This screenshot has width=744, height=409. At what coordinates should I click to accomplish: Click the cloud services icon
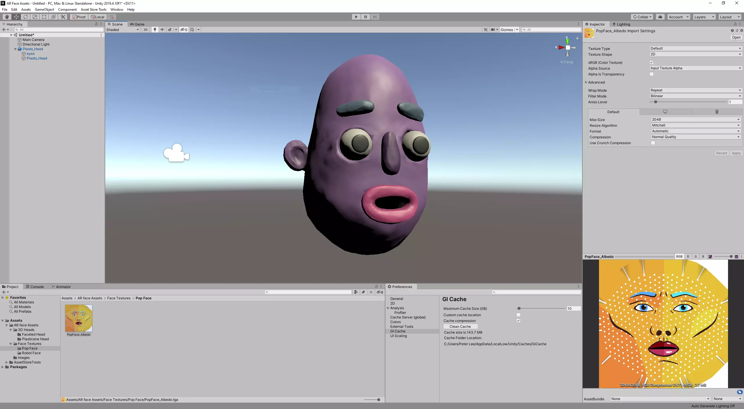pyautogui.click(x=660, y=17)
